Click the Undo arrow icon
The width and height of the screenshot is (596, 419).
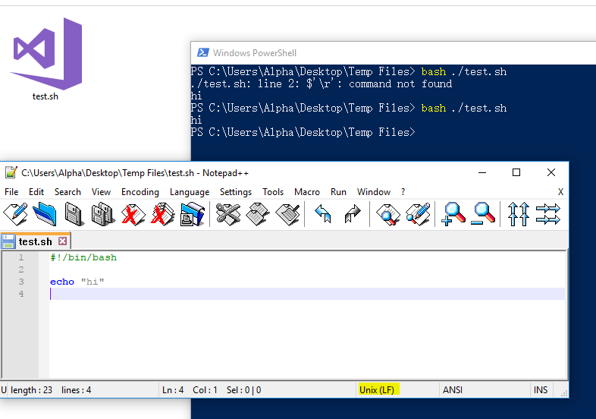323,214
